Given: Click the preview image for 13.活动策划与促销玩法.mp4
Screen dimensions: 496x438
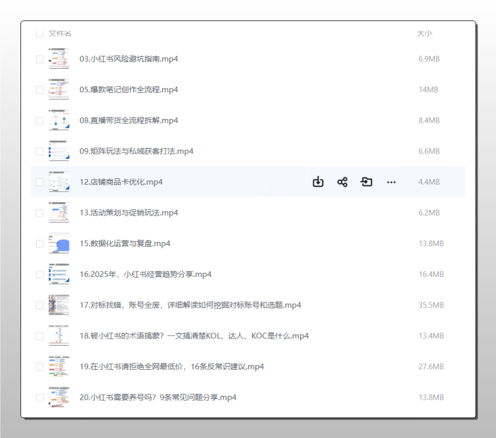Looking at the screenshot, I should (x=58, y=212).
